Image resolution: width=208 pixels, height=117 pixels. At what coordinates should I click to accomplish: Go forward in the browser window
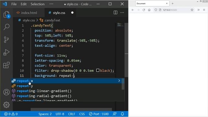coord(138,10)
